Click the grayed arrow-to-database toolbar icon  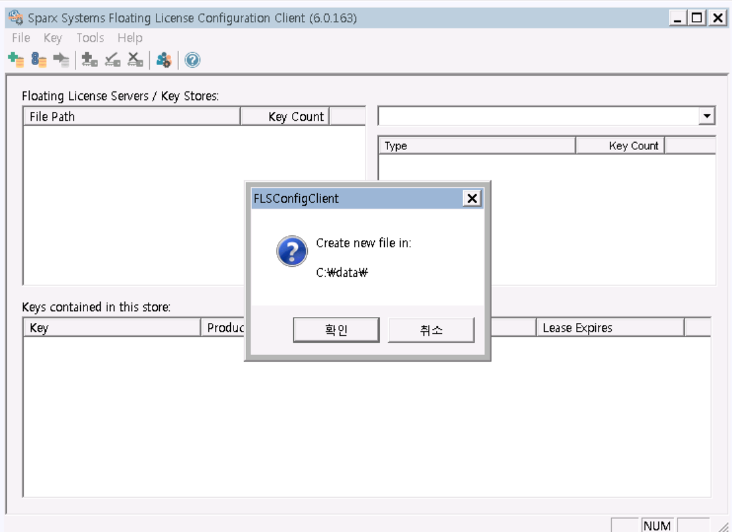pyautogui.click(x=61, y=60)
